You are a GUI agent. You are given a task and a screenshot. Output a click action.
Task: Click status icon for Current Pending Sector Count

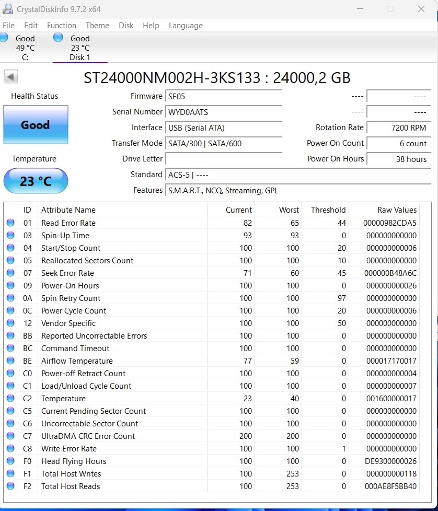pyautogui.click(x=10, y=411)
